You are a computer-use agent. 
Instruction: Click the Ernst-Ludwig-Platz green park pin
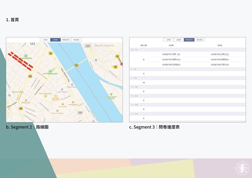(x=50, y=71)
